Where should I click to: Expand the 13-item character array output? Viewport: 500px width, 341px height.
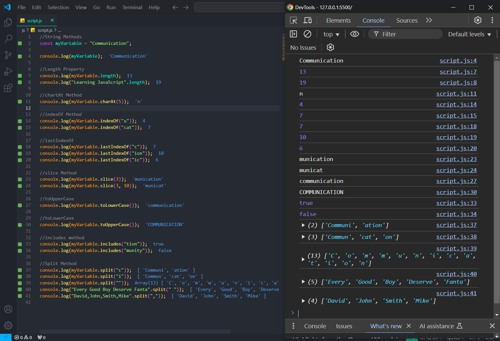pos(303,259)
